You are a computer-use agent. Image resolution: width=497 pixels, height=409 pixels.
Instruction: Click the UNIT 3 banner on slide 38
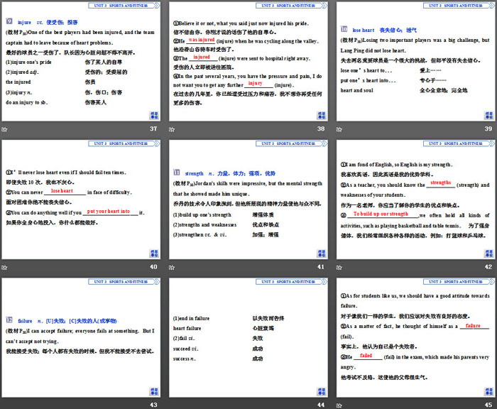pos(291,6)
